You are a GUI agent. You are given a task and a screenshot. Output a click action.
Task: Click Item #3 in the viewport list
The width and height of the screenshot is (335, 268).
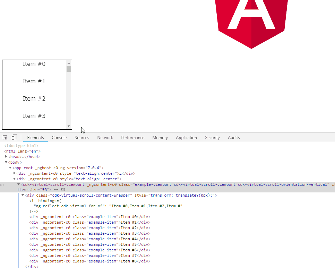point(34,116)
